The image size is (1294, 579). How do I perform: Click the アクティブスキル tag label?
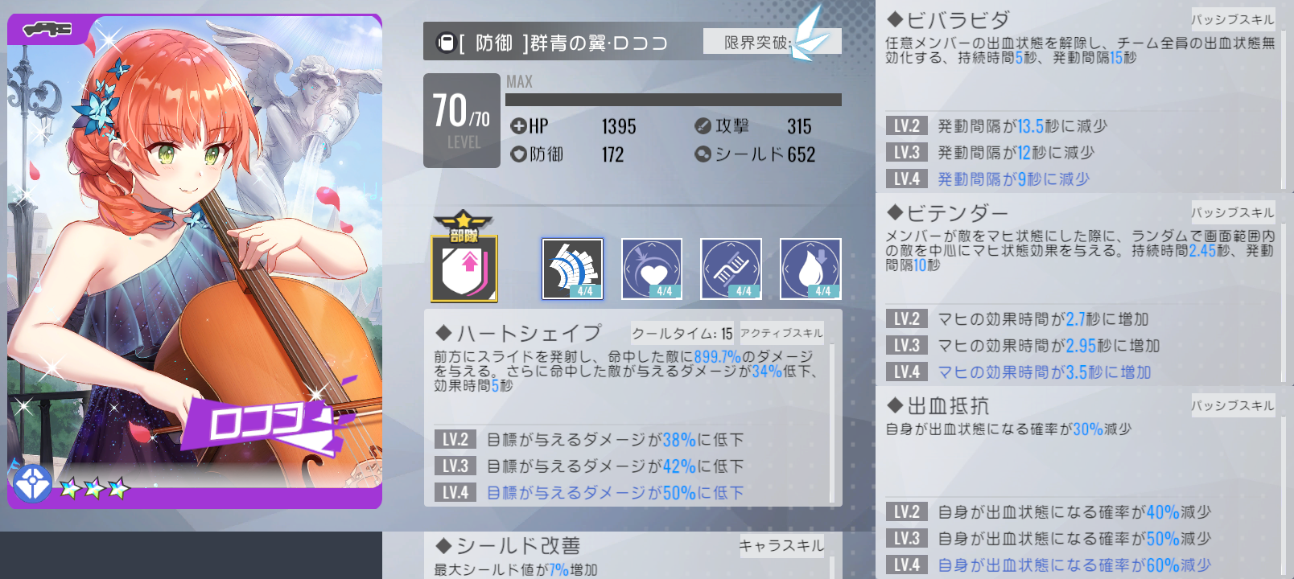point(781,333)
